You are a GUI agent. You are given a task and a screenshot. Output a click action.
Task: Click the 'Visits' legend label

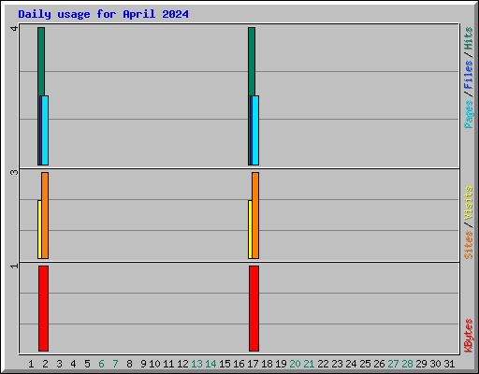(468, 203)
